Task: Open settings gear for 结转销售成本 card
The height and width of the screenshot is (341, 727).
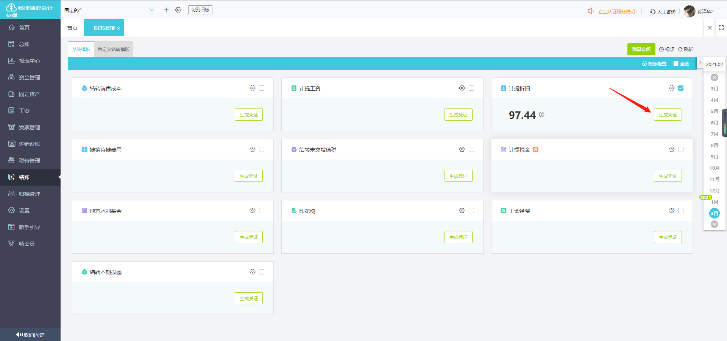Action: pyautogui.click(x=253, y=88)
